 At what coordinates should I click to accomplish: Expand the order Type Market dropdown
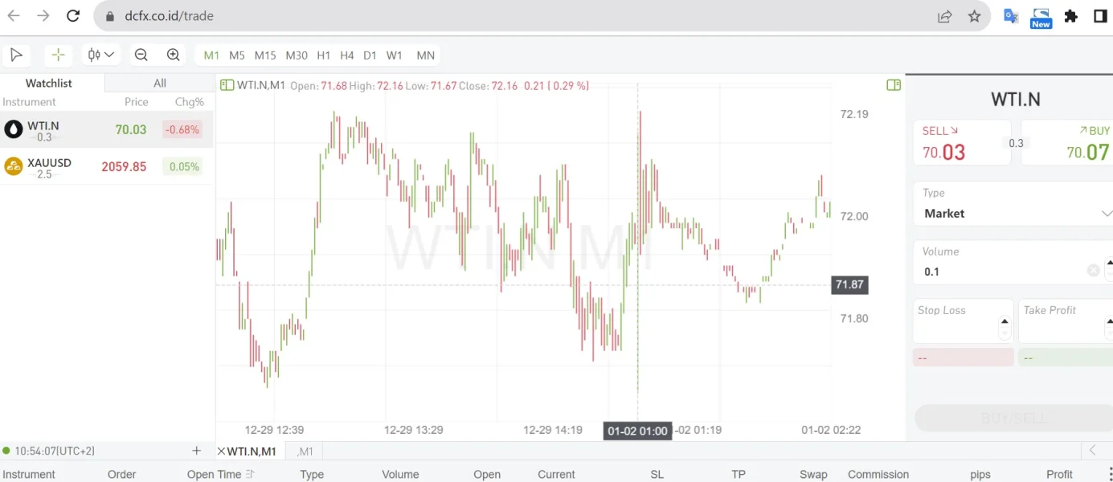(1106, 214)
